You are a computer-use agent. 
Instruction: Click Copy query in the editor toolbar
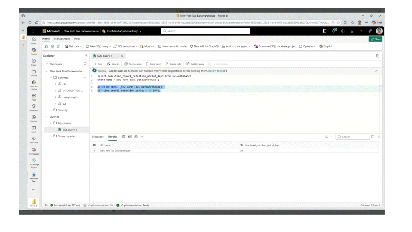click(154, 64)
